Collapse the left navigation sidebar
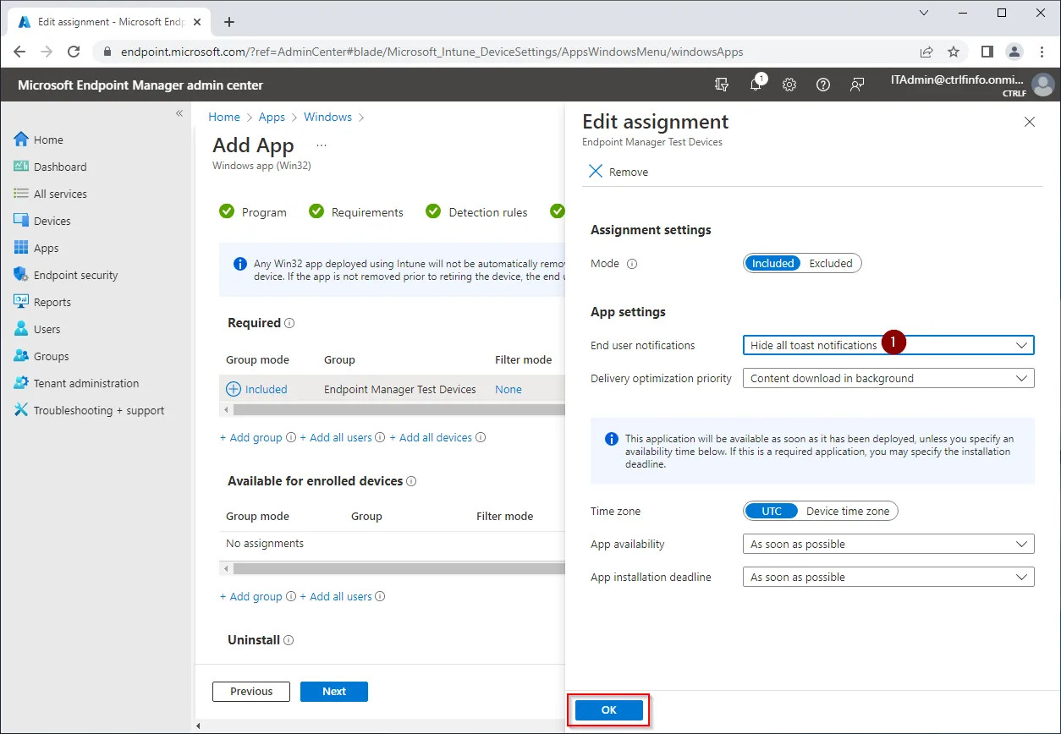 pos(179,112)
